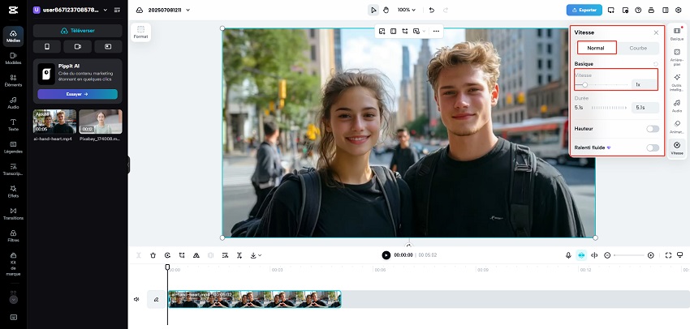Toggle the Ralenti fluide switch
This screenshot has width=690, height=329.
[653, 147]
